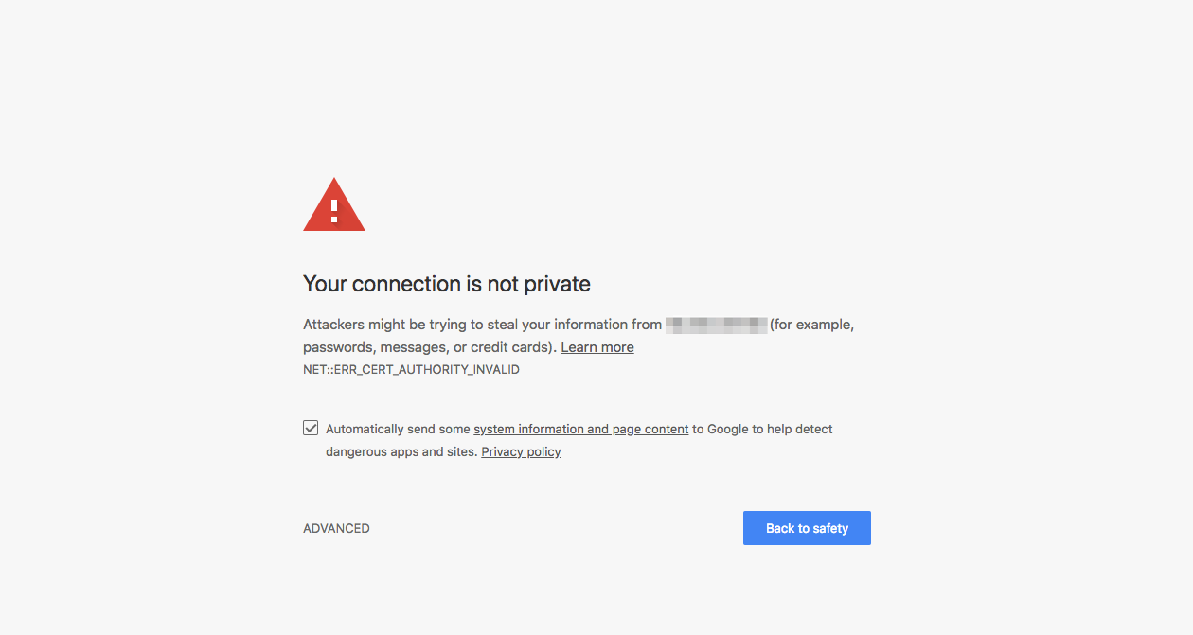Screen dimensions: 1193x635
Task: Click the "dangerous apps and sites" text
Action: [401, 452]
